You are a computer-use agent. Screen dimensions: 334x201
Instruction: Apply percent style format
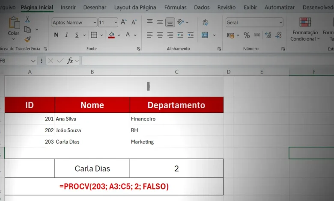[247, 35]
